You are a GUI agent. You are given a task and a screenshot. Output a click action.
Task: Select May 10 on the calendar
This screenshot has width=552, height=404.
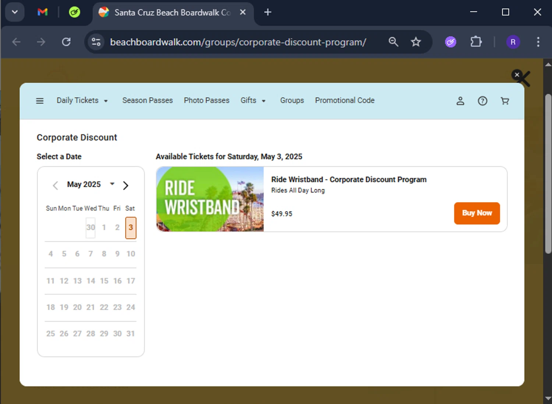(x=131, y=254)
